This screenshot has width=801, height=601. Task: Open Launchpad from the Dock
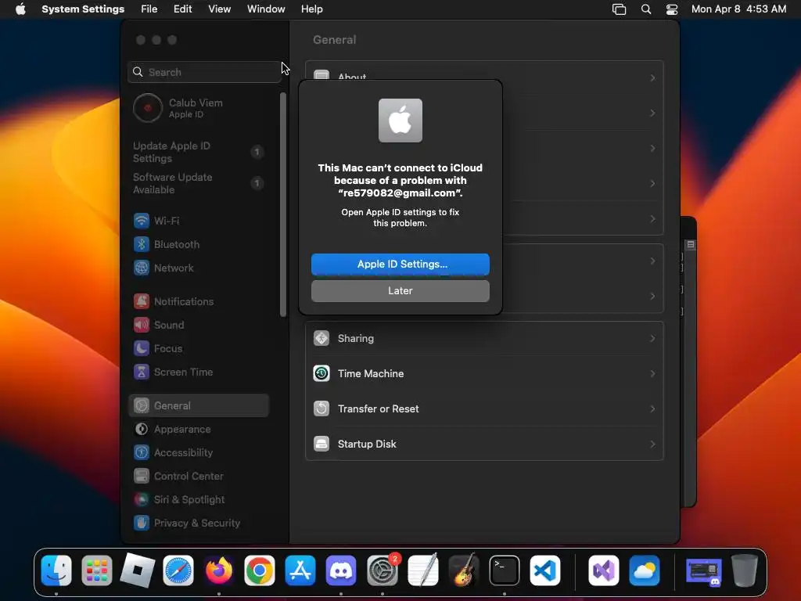(96, 570)
